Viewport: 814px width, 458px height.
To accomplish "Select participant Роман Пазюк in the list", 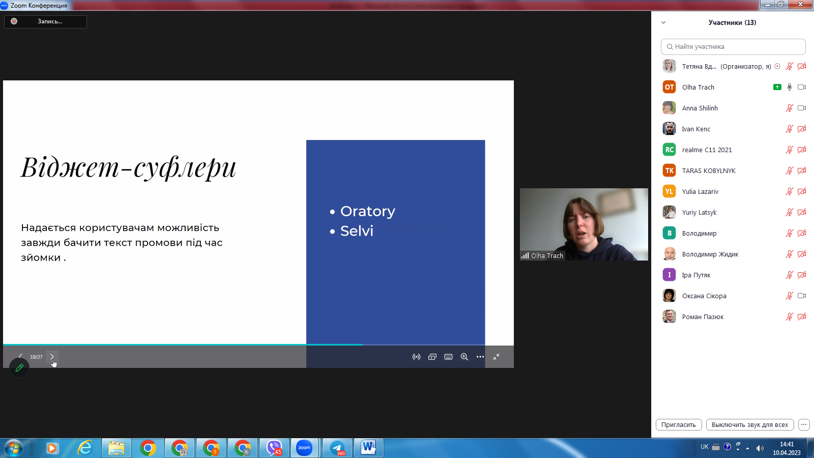I will (x=703, y=317).
